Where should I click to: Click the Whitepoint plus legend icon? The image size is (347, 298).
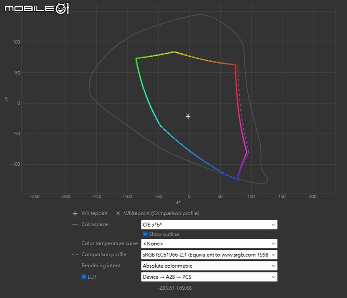click(x=75, y=213)
